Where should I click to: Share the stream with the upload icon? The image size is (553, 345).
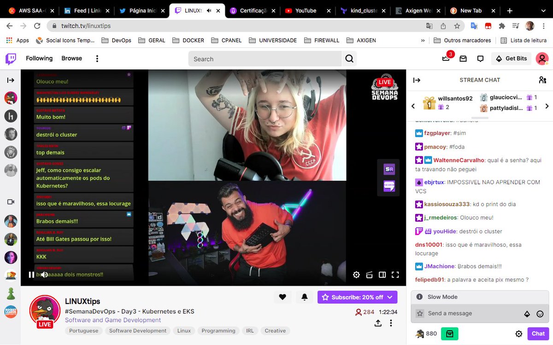click(378, 323)
